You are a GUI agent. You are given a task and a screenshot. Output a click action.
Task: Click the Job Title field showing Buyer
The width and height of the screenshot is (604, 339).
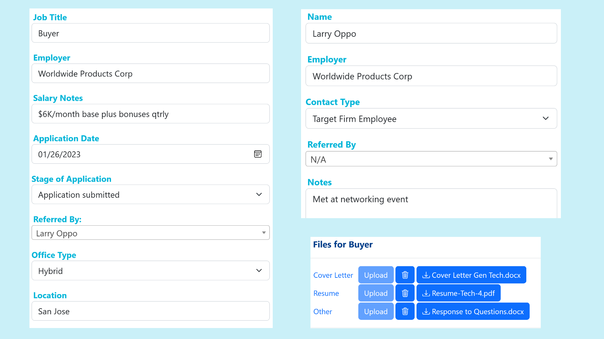point(150,33)
